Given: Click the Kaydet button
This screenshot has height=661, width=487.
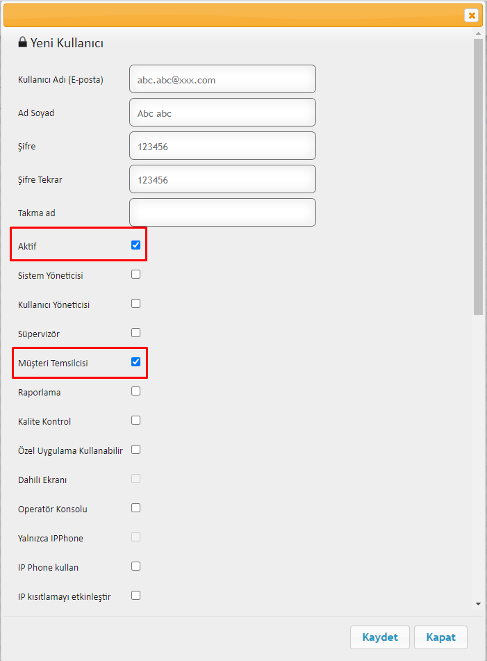Looking at the screenshot, I should coord(380,637).
